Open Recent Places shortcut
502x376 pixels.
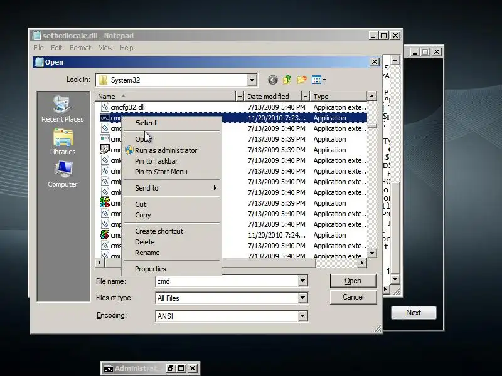(x=62, y=109)
